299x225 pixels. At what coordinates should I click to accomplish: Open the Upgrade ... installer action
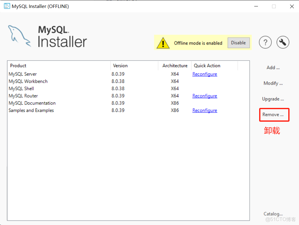pos(273,99)
